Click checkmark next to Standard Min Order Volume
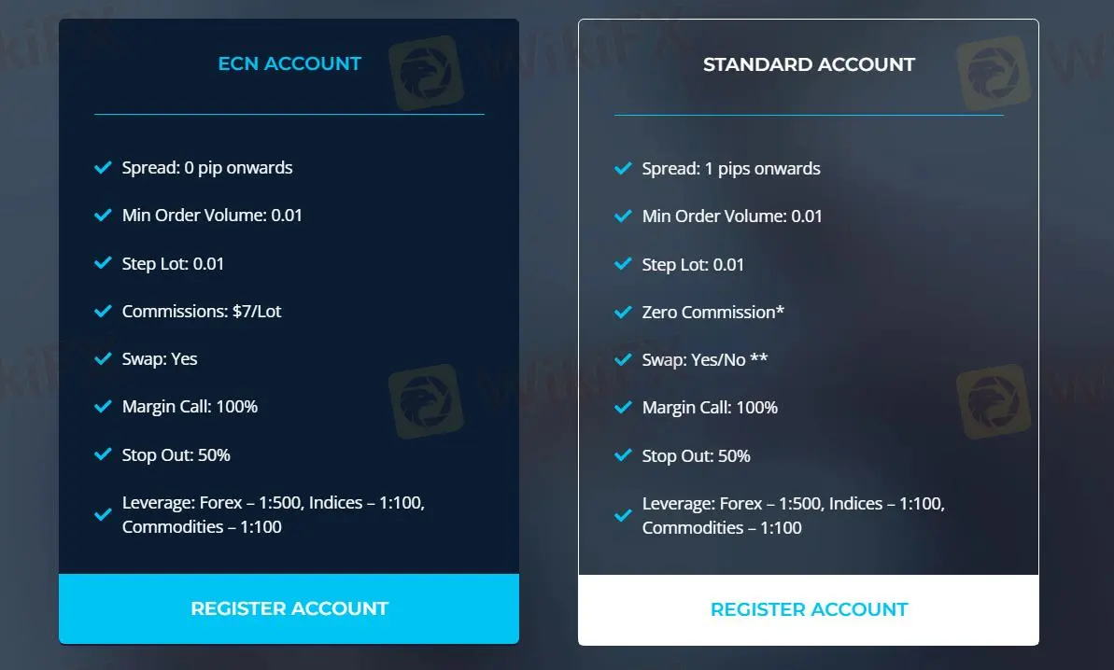Screen dimensions: 1114x670 point(623,216)
